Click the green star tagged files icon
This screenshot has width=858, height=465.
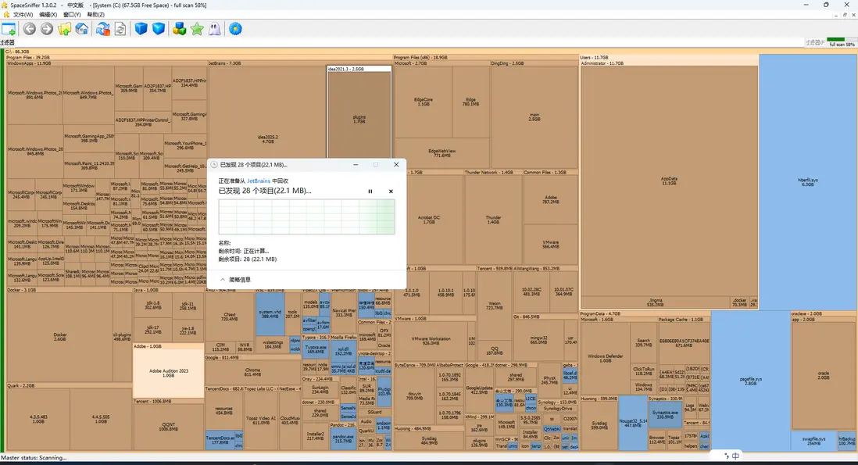pyautogui.click(x=197, y=29)
